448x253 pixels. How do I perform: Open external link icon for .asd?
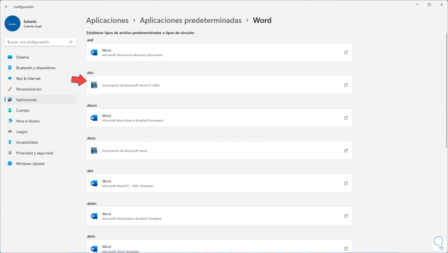(x=346, y=52)
